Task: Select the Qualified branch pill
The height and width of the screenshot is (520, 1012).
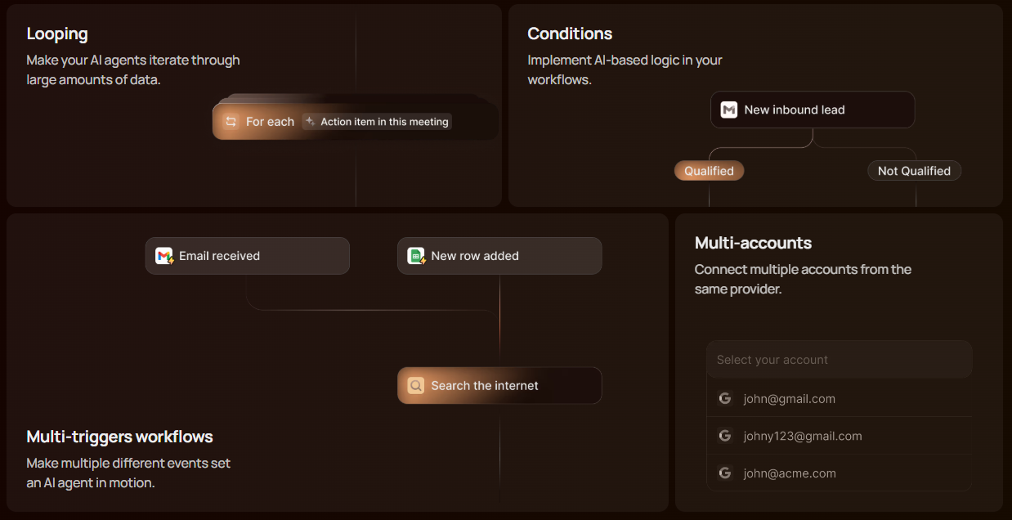Action: coord(709,171)
